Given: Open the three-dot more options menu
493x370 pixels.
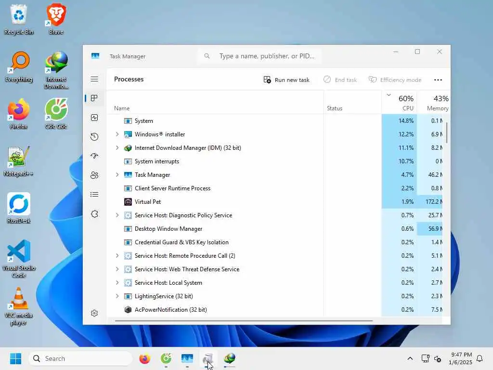Looking at the screenshot, I should click(438, 79).
